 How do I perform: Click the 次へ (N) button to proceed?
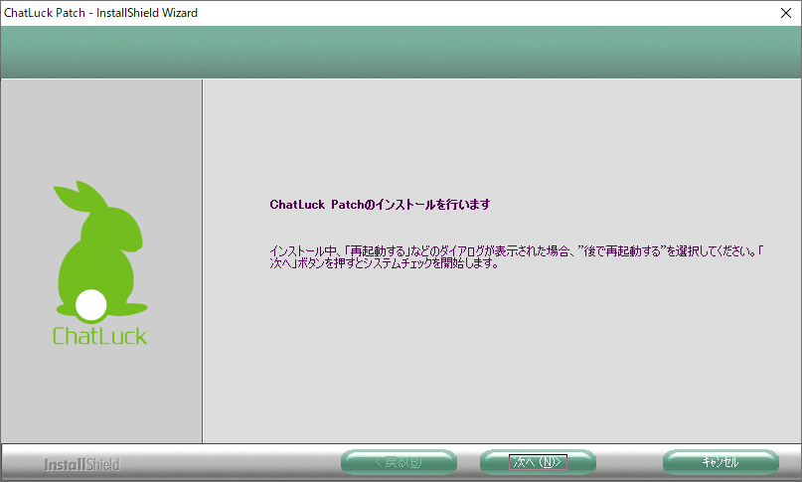538,462
